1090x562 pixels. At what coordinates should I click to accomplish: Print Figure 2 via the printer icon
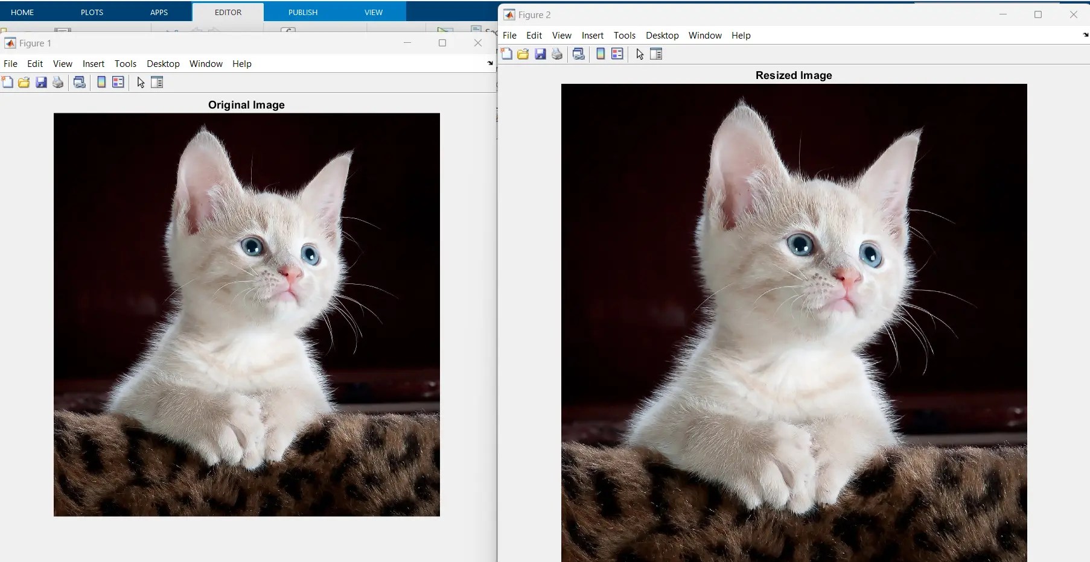point(556,54)
